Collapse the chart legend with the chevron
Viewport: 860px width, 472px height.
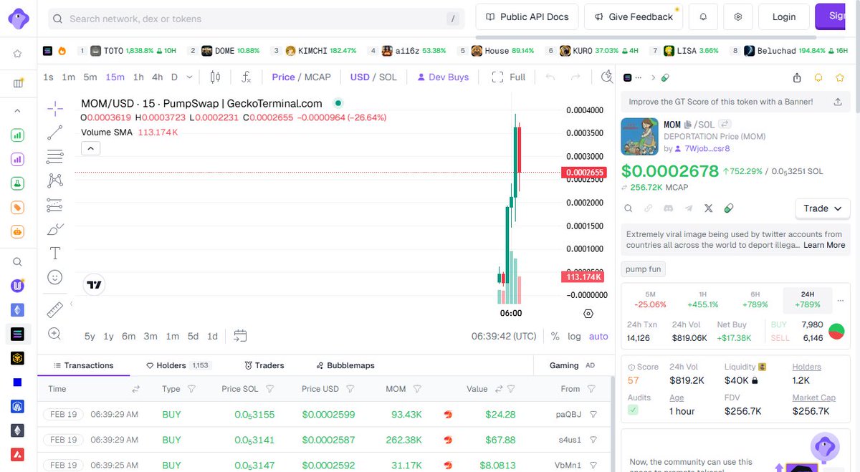tap(90, 148)
